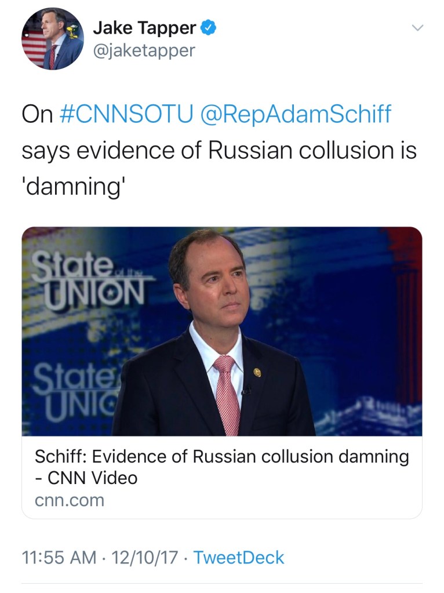444x593 pixels.
Task: Tap the word 'On' starting the tweet
Action: click(37, 114)
